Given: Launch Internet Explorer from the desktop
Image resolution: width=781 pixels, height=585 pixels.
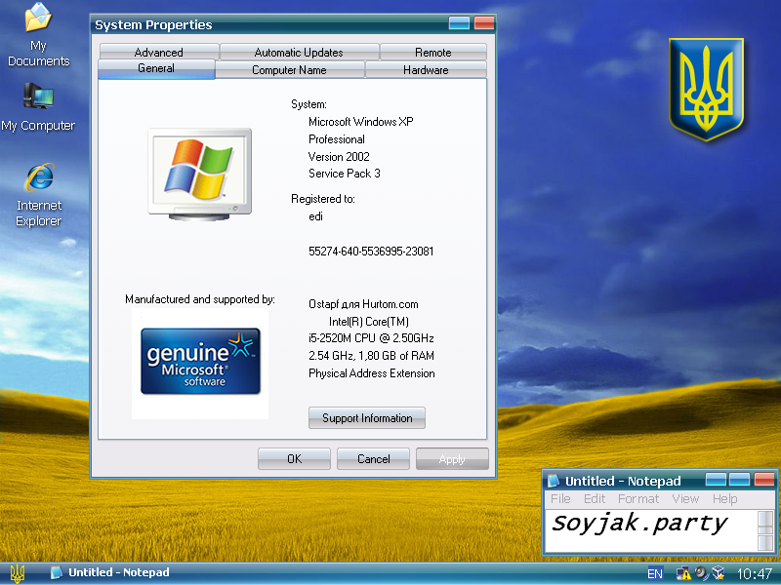Looking at the screenshot, I should click(x=39, y=195).
